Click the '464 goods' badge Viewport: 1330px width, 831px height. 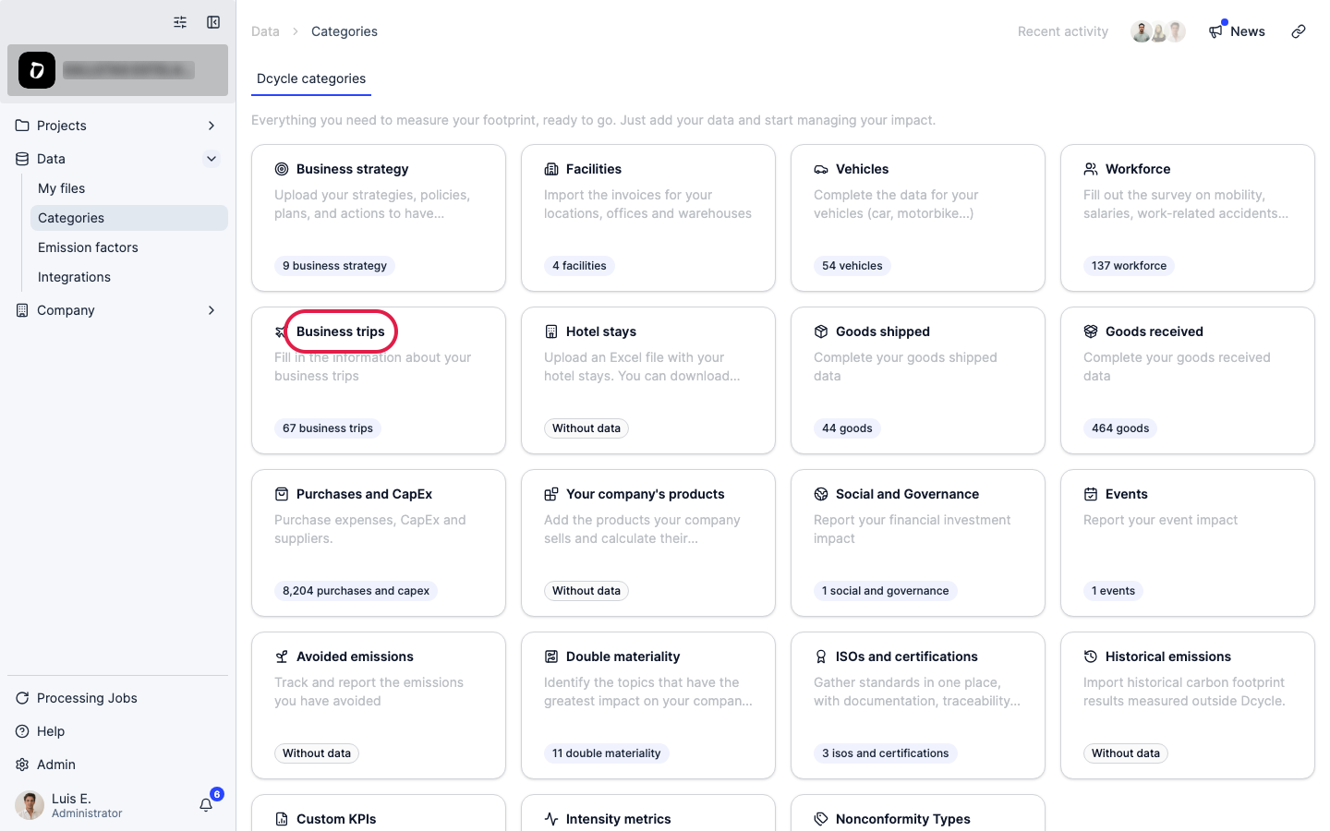coord(1120,428)
